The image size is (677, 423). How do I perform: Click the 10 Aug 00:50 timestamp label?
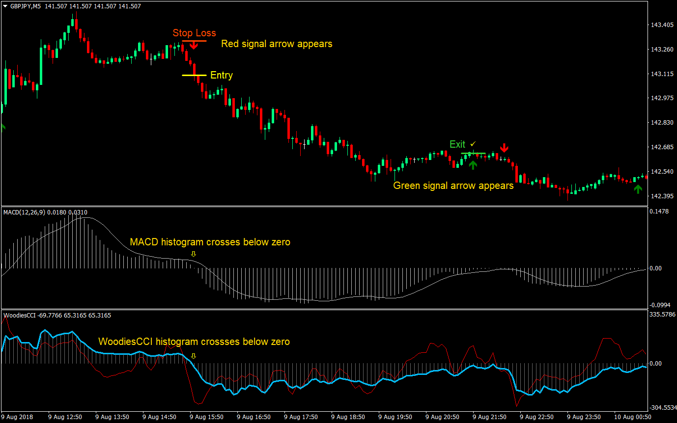(632, 416)
